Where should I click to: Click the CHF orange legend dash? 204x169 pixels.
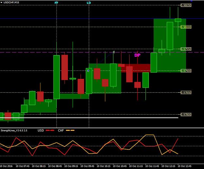pos(70,131)
